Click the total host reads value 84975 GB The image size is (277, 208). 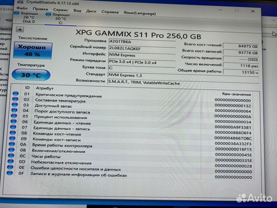pyautogui.click(x=241, y=46)
